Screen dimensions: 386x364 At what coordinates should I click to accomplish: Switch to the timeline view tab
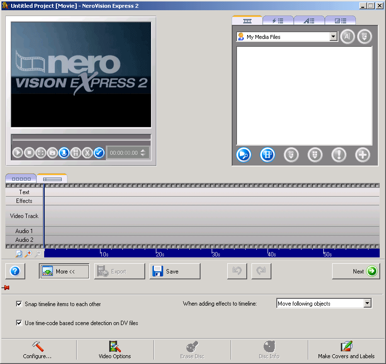point(52,179)
